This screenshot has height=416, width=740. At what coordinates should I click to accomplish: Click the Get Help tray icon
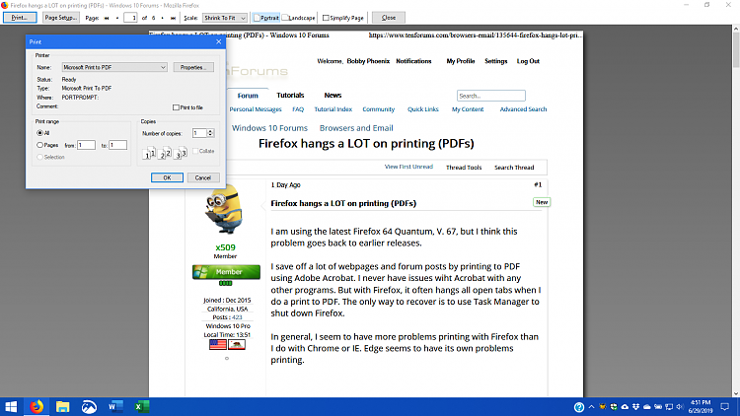tap(579, 407)
